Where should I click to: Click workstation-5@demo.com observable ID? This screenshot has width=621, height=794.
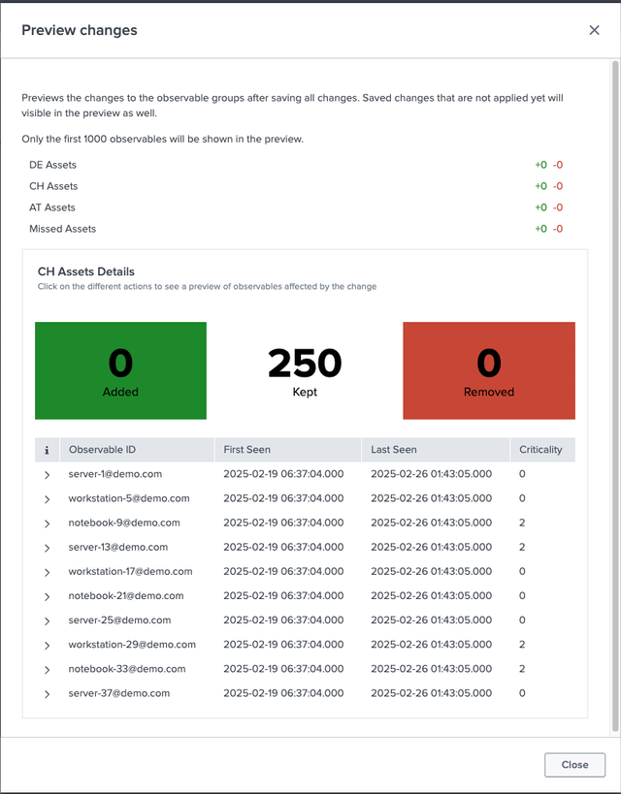tap(129, 498)
